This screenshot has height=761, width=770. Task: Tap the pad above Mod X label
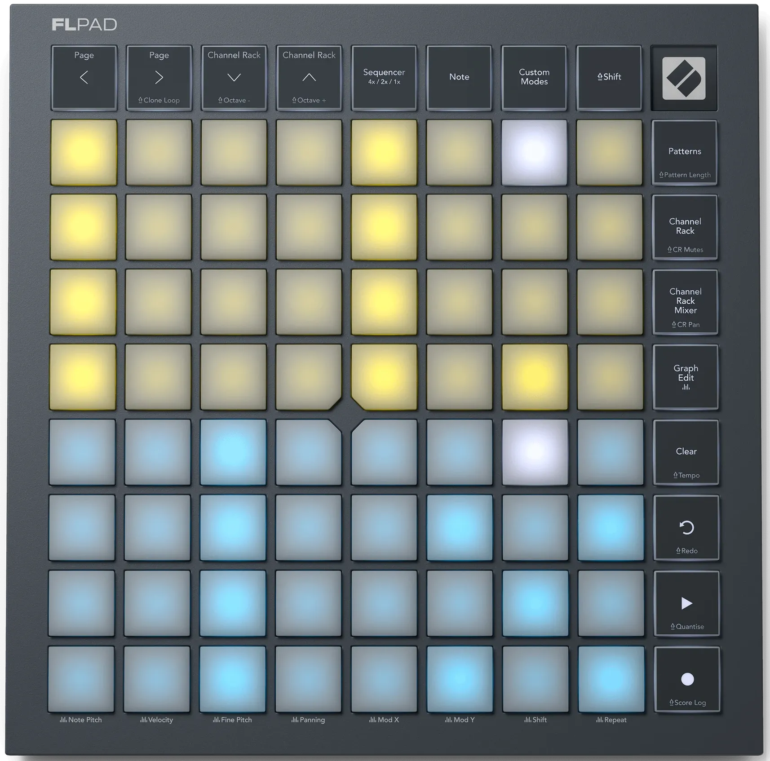pyautogui.click(x=384, y=679)
